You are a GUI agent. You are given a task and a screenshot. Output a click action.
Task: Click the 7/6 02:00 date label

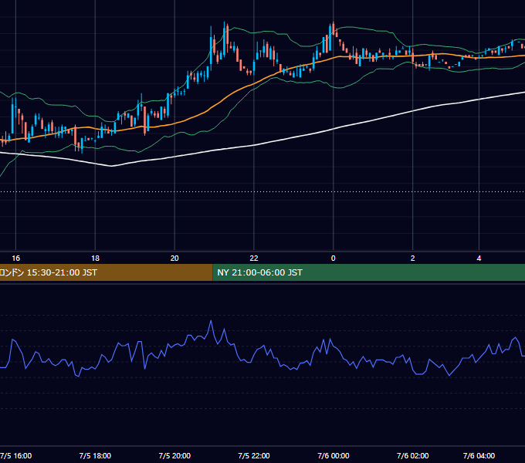coord(412,455)
